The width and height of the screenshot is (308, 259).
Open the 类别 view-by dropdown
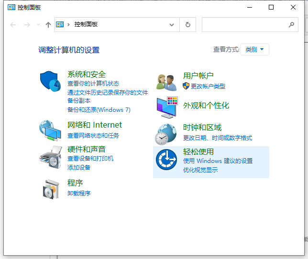pos(255,49)
